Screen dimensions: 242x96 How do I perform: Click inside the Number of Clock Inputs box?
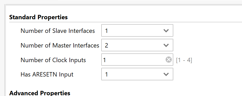tap(137, 60)
